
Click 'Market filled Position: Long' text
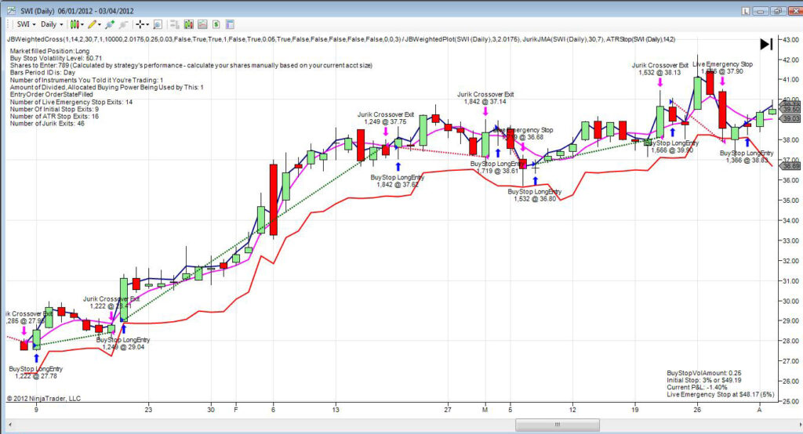[49, 51]
